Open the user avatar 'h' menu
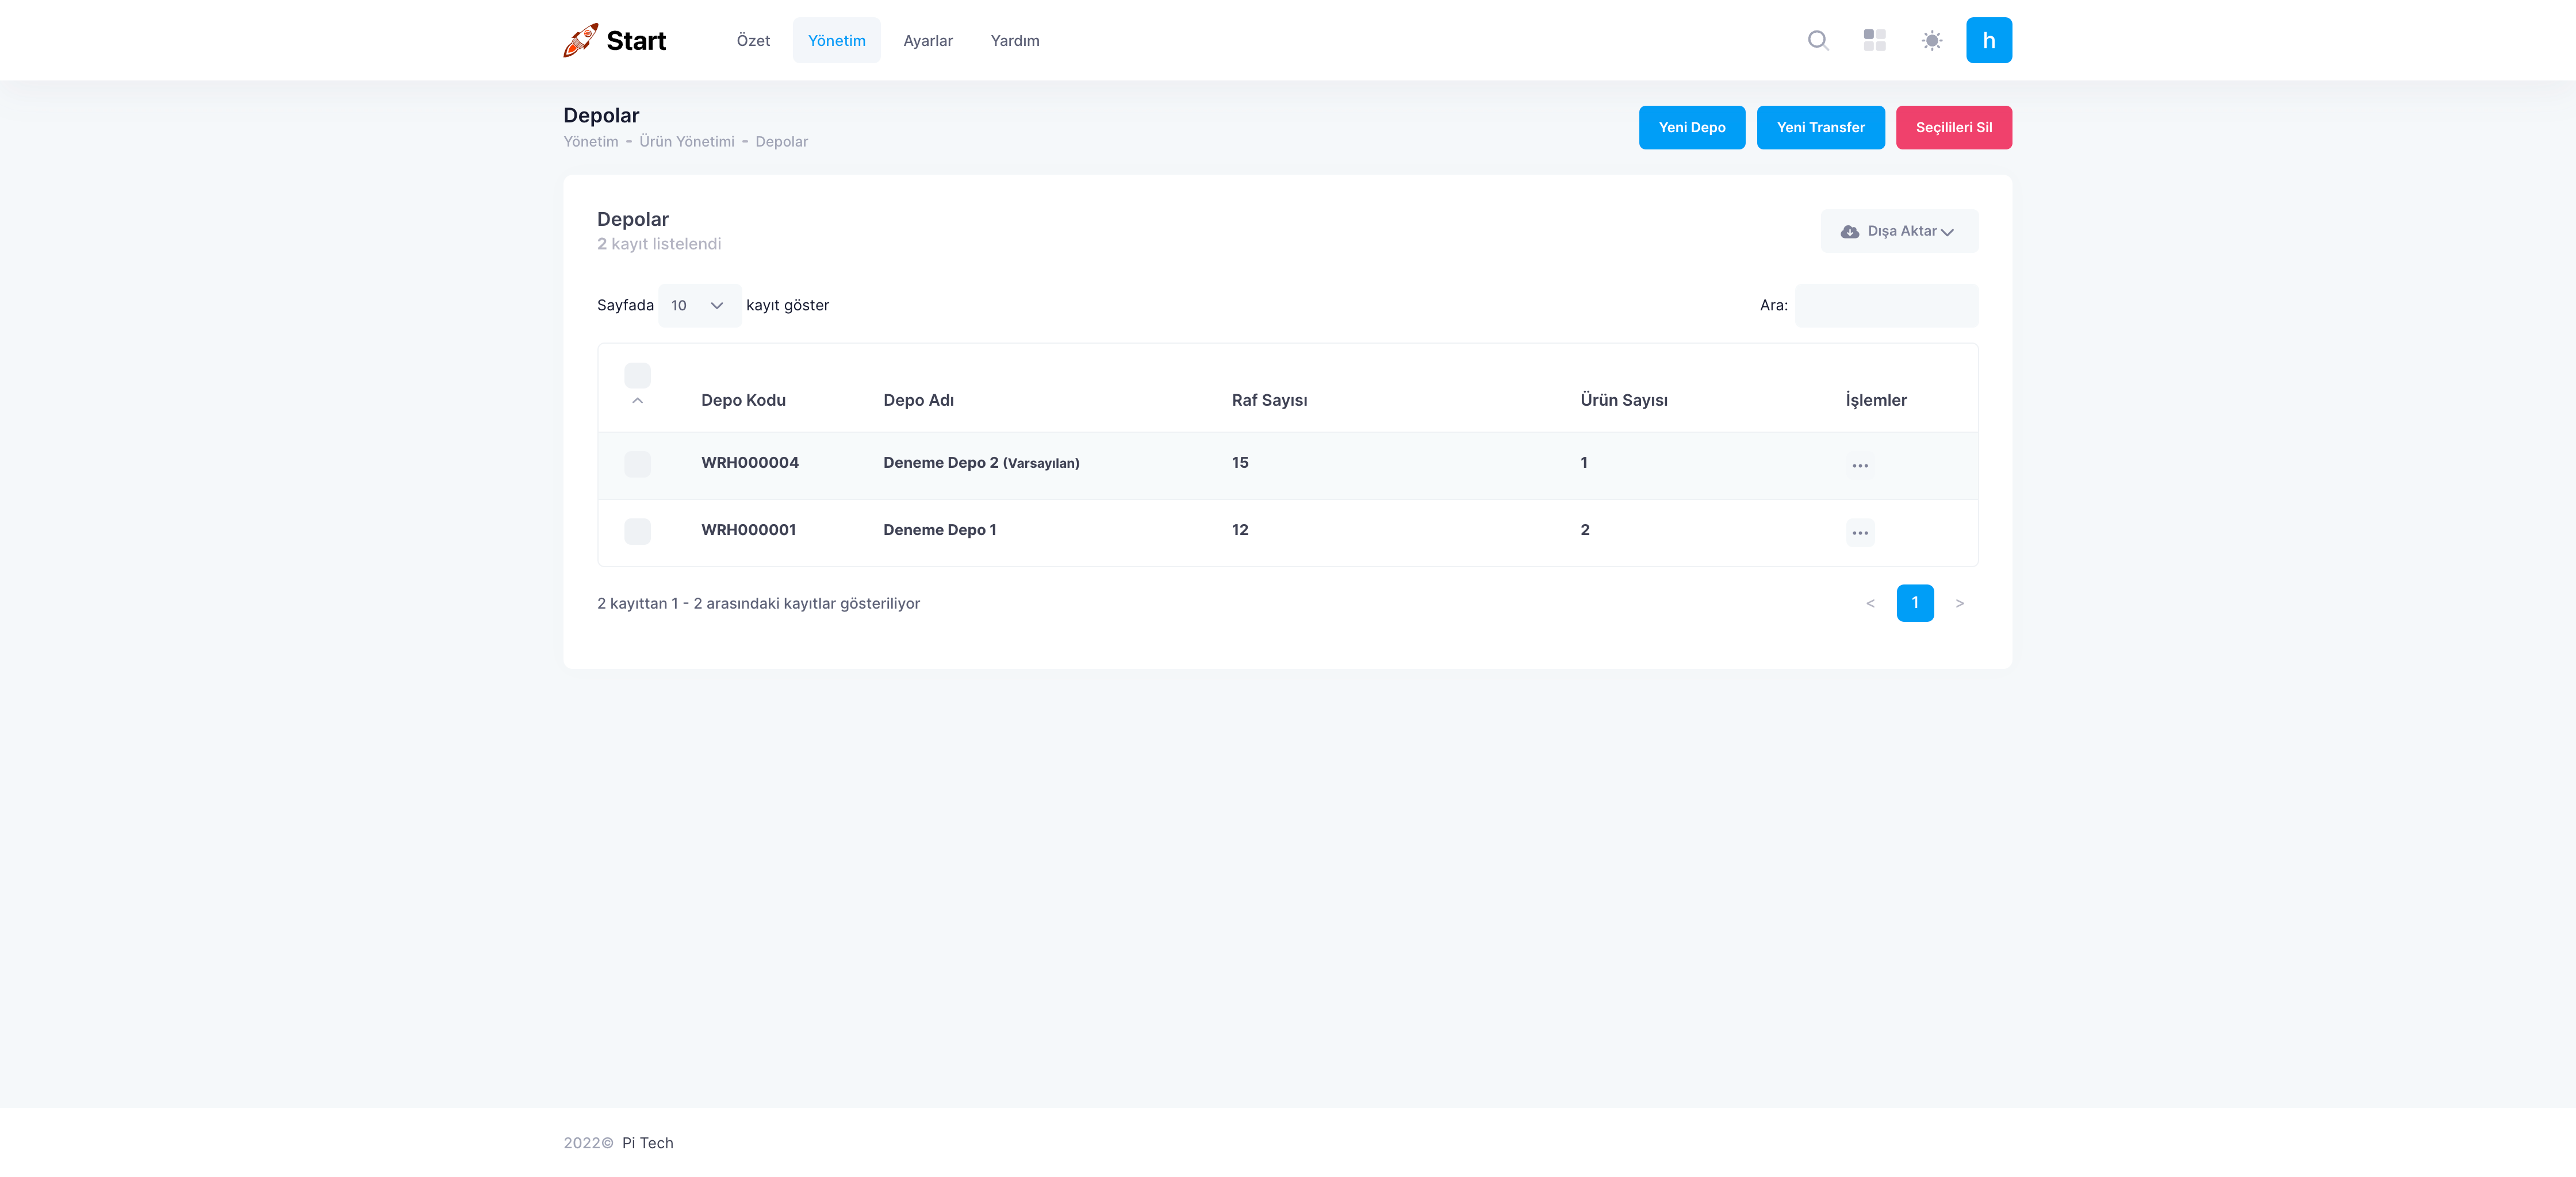This screenshot has height=1177, width=2576. pos(1988,40)
